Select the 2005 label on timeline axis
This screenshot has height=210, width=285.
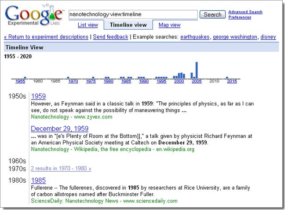197,81
